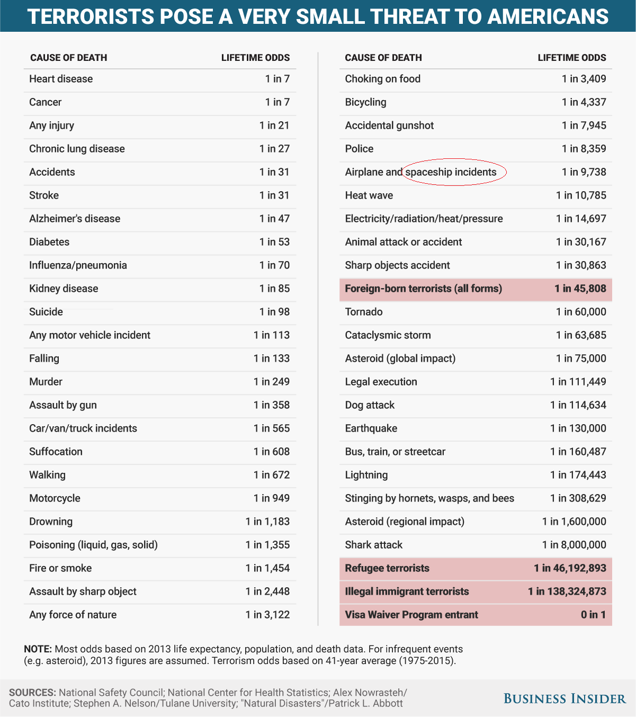636x717 pixels.
Task: Click the right 'LIFETIME ODDS' column header
Action: pyautogui.click(x=572, y=58)
